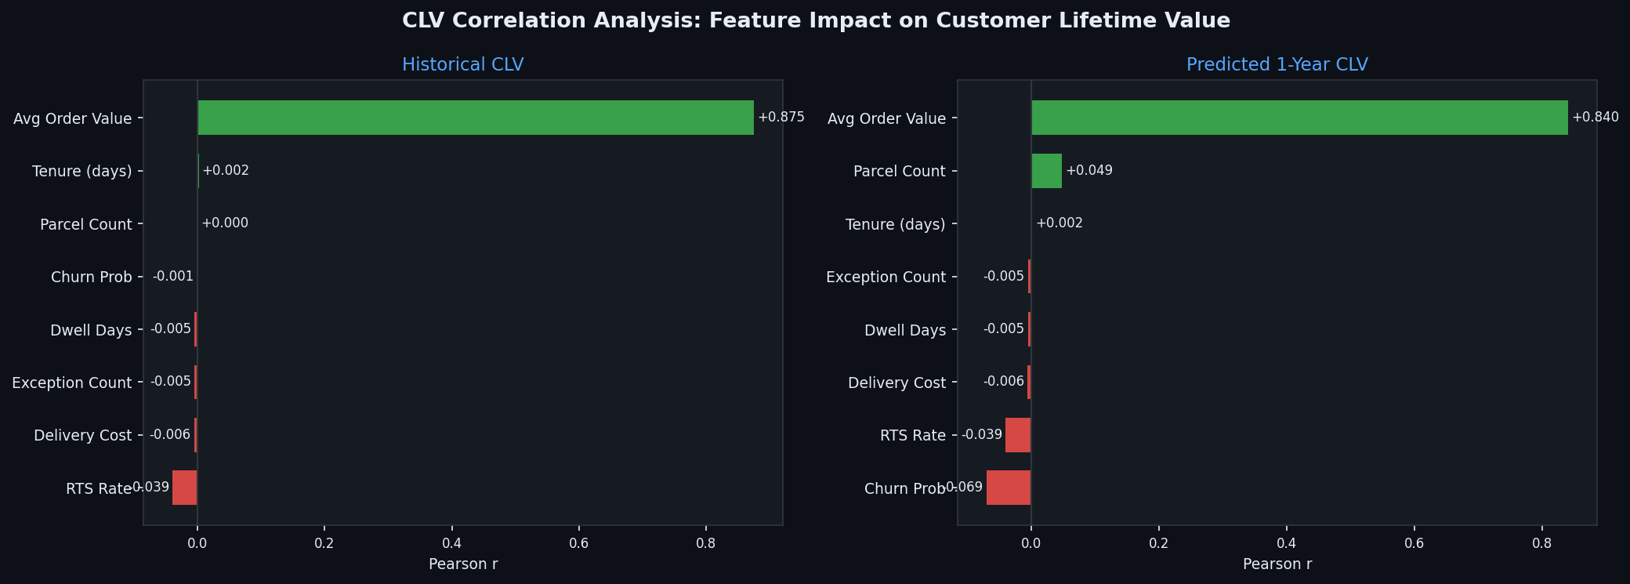Click the +0.002 label beside Tenure in Predicted chart
Viewport: 1630px width, 584px height.
(x=1059, y=223)
